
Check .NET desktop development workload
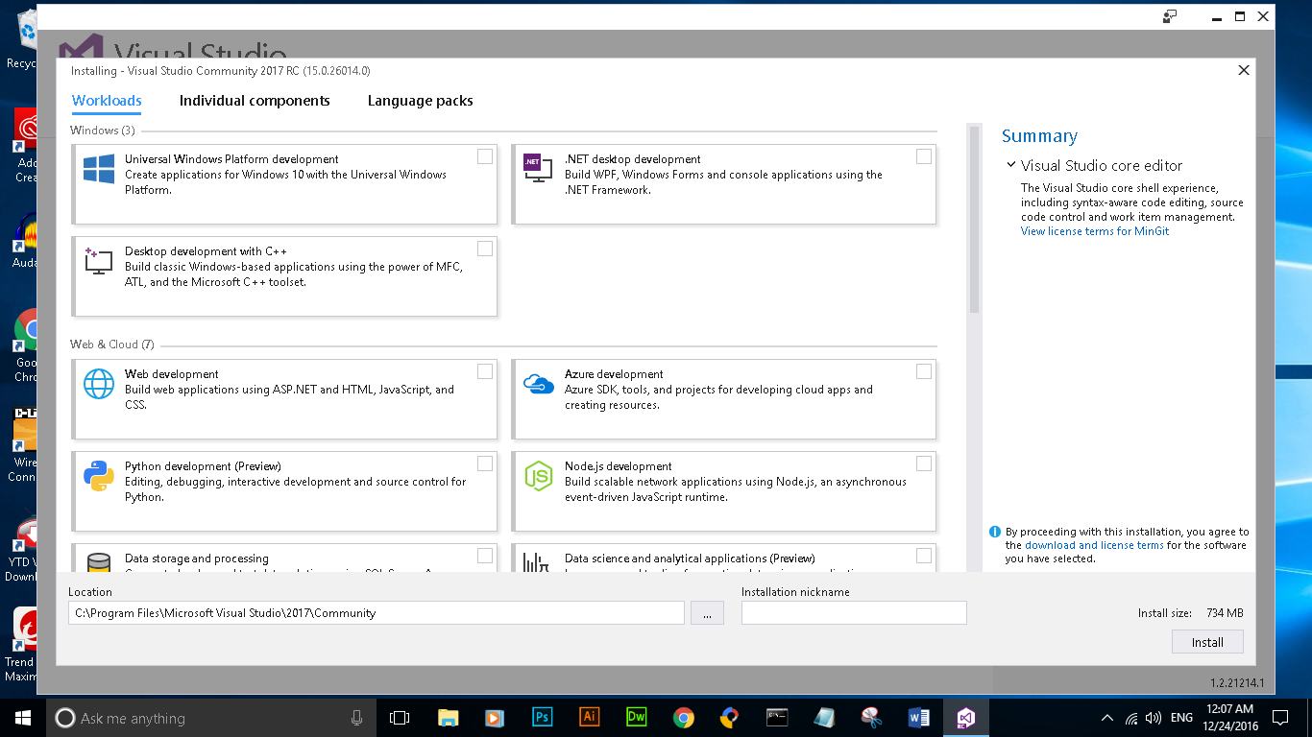(924, 156)
